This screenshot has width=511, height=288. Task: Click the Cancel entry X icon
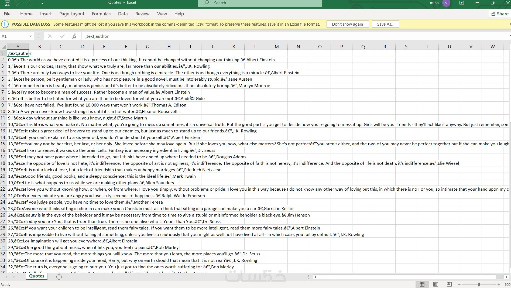(50, 36)
